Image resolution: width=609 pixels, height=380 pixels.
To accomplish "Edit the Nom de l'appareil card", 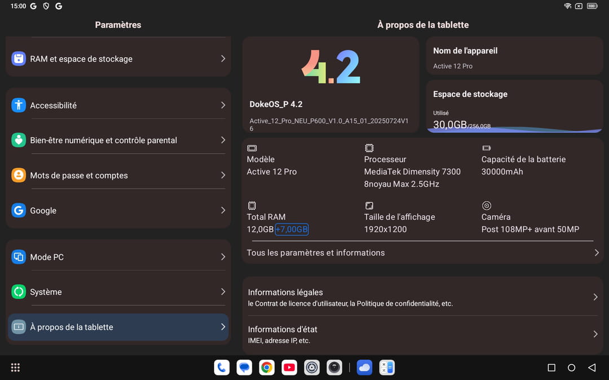I will tap(514, 57).
